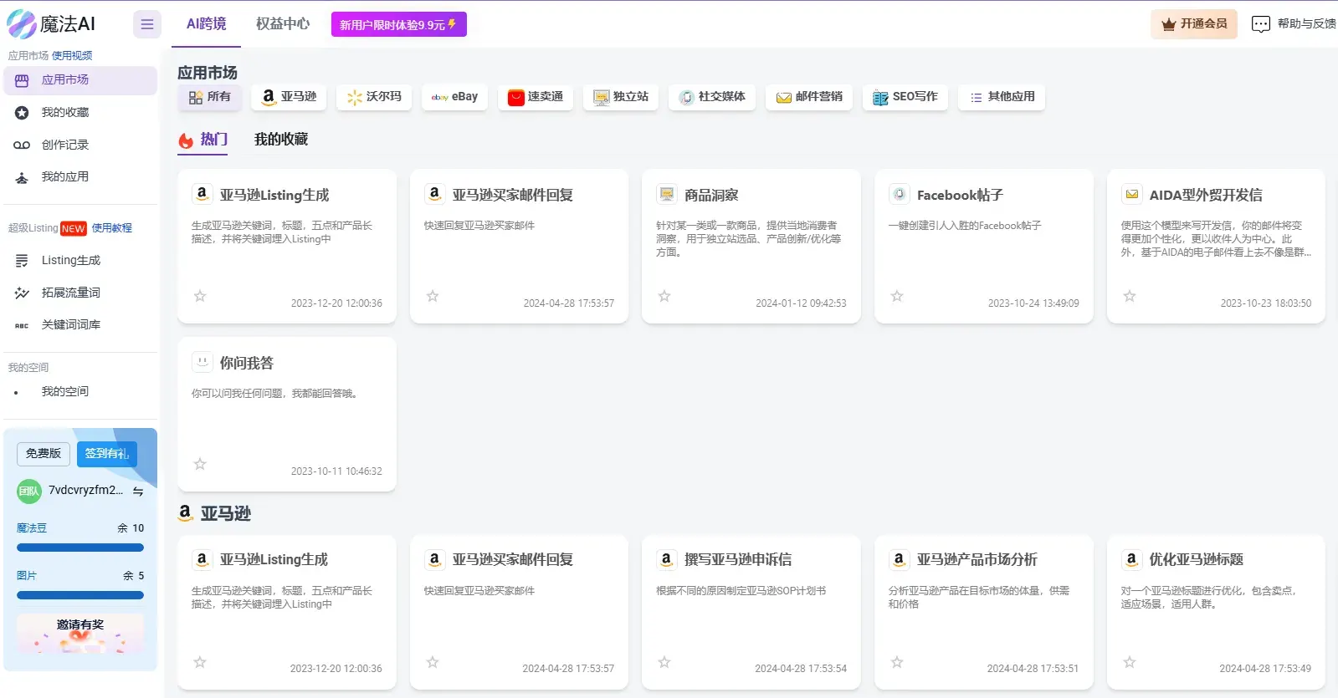Viewport: 1338px width, 698px height.
Task: Switch to 我的收藏 tab in market
Action: 281,140
